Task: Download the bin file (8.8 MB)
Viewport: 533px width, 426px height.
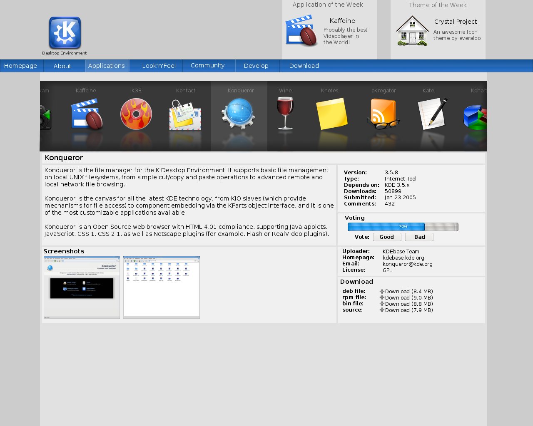Action: coord(409,304)
